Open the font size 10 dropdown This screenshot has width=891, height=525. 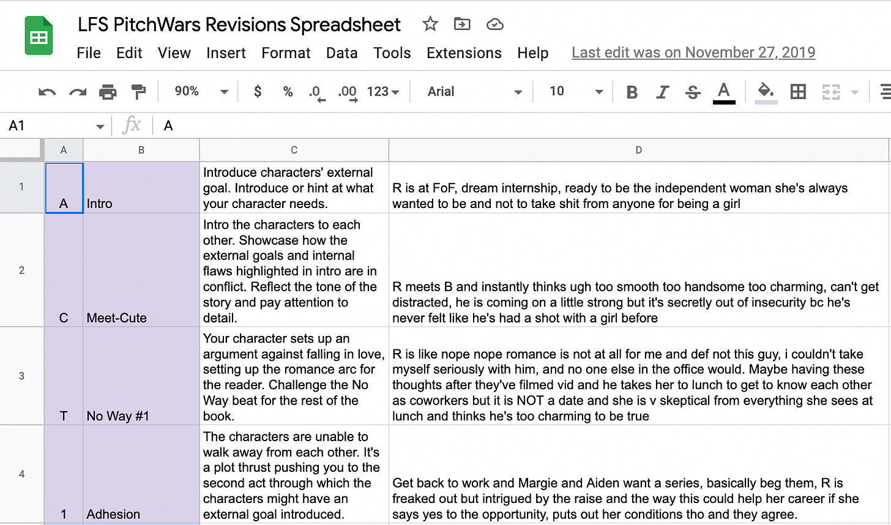tap(576, 91)
